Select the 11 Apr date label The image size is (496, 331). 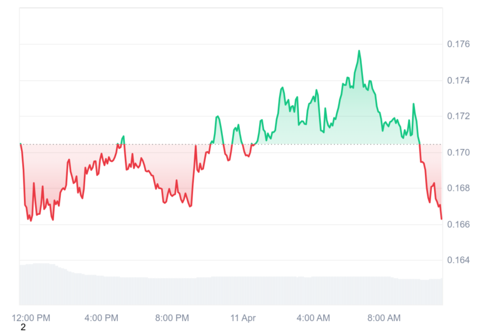[243, 318]
